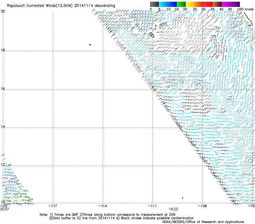Click the purple '19:22' time label
This screenshot has width=255, height=224.
pyautogui.click(x=173, y=209)
